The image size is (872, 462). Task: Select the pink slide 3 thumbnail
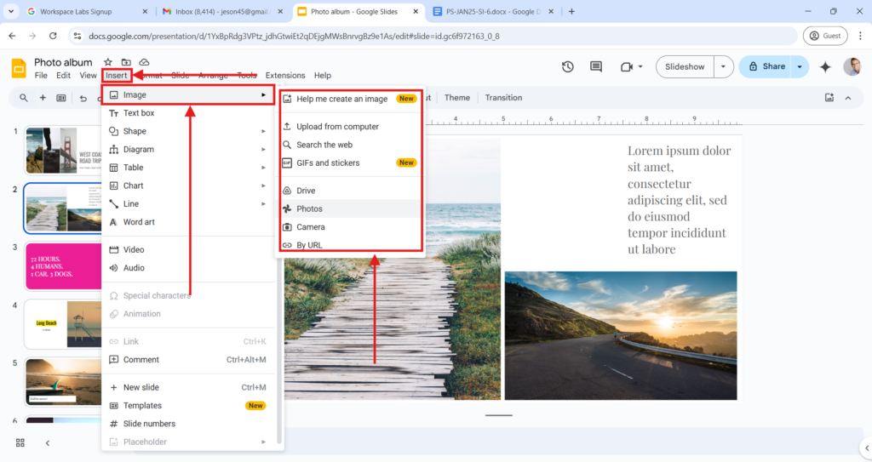[65, 265]
